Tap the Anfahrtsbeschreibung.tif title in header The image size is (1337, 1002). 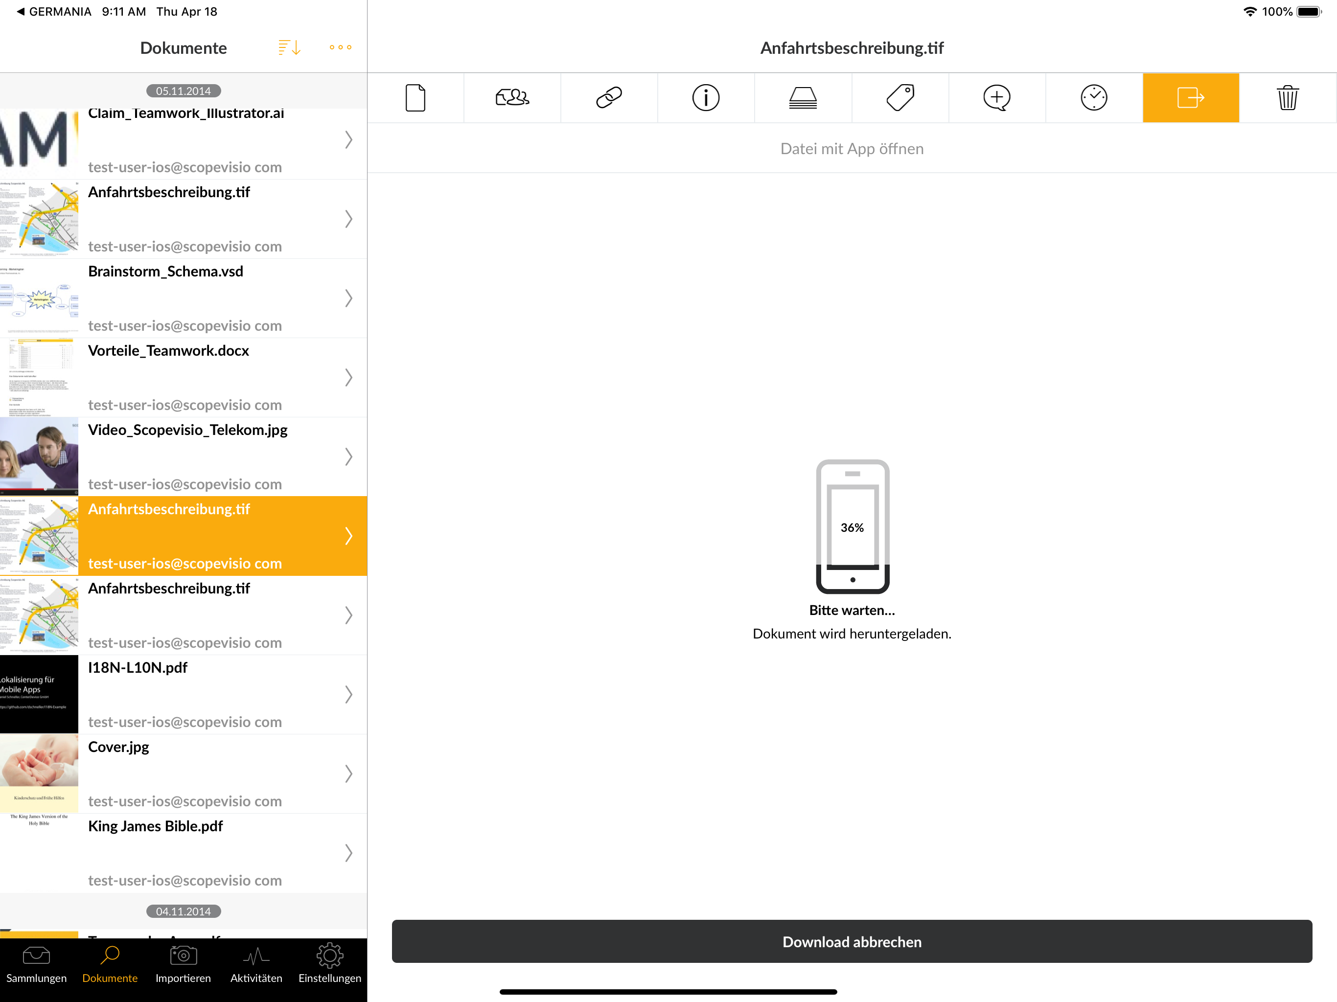point(852,48)
